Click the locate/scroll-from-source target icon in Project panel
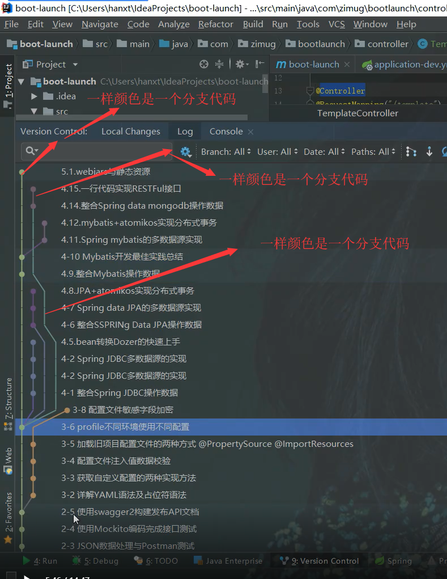Screen dimensions: 447x579 [x=204, y=64]
